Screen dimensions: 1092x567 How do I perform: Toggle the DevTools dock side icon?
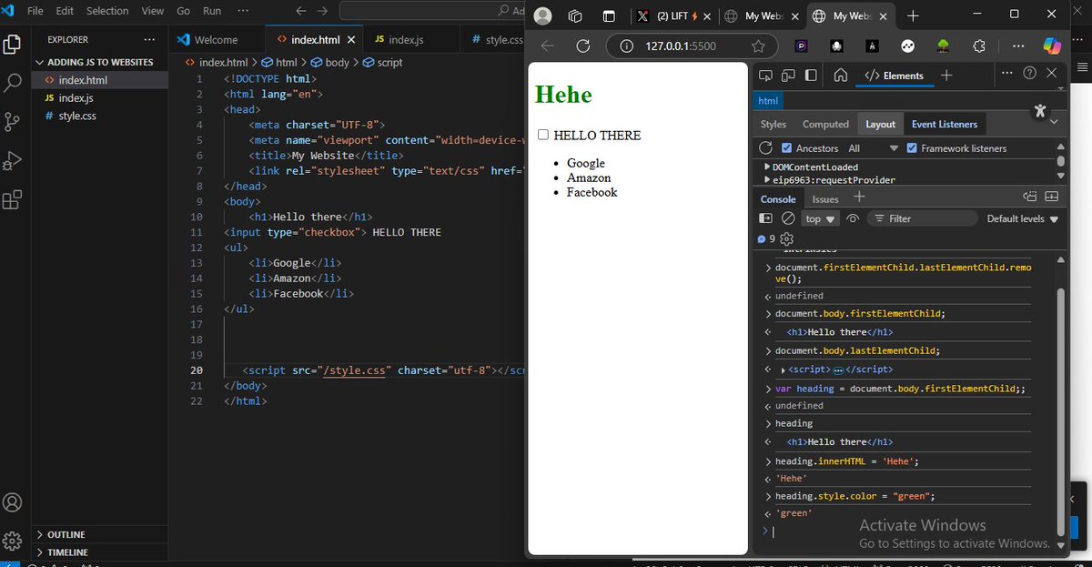[810, 76]
